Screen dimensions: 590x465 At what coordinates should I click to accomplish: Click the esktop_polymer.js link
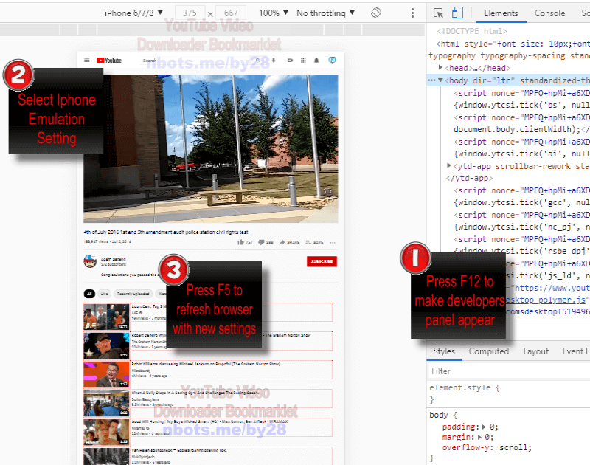tap(546, 300)
